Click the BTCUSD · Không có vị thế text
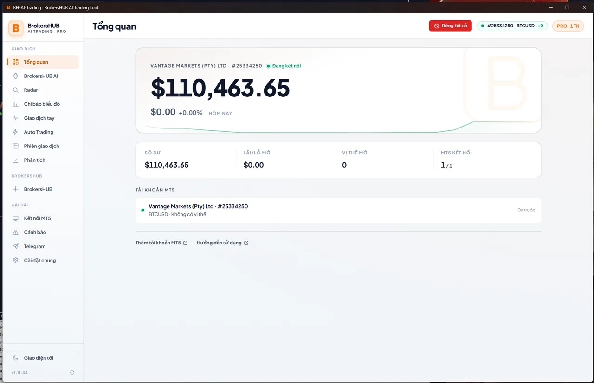Image resolution: width=594 pixels, height=383 pixels. pos(177,214)
